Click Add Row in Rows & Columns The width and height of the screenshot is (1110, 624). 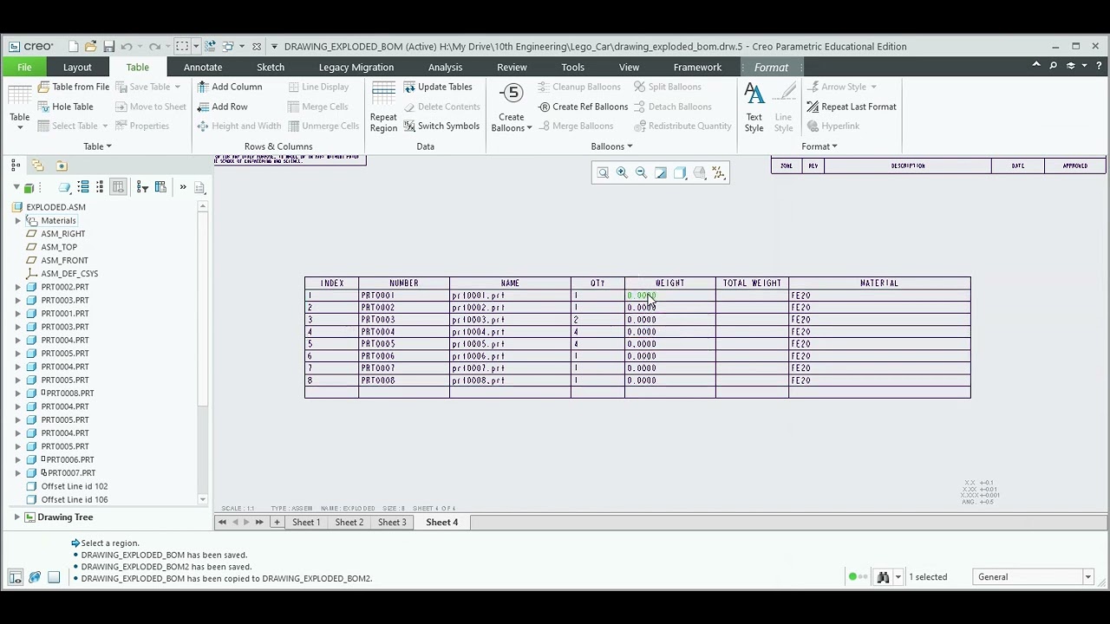pyautogui.click(x=222, y=107)
